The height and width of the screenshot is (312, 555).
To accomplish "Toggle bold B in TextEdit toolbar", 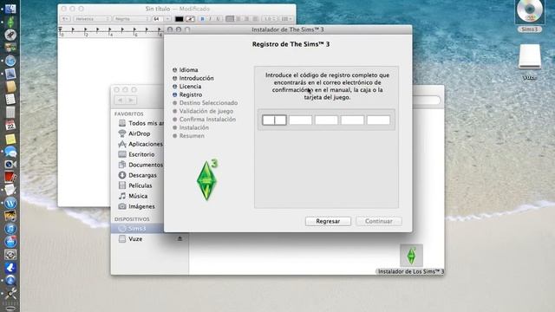I will click(x=202, y=19).
